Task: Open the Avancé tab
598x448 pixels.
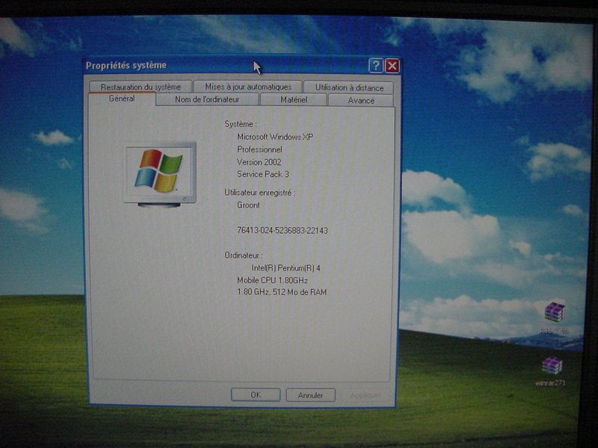Action: [361, 100]
